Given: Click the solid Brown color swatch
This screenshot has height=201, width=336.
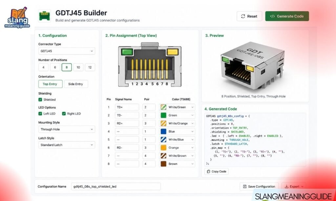Looking at the screenshot, I should coord(163,164).
